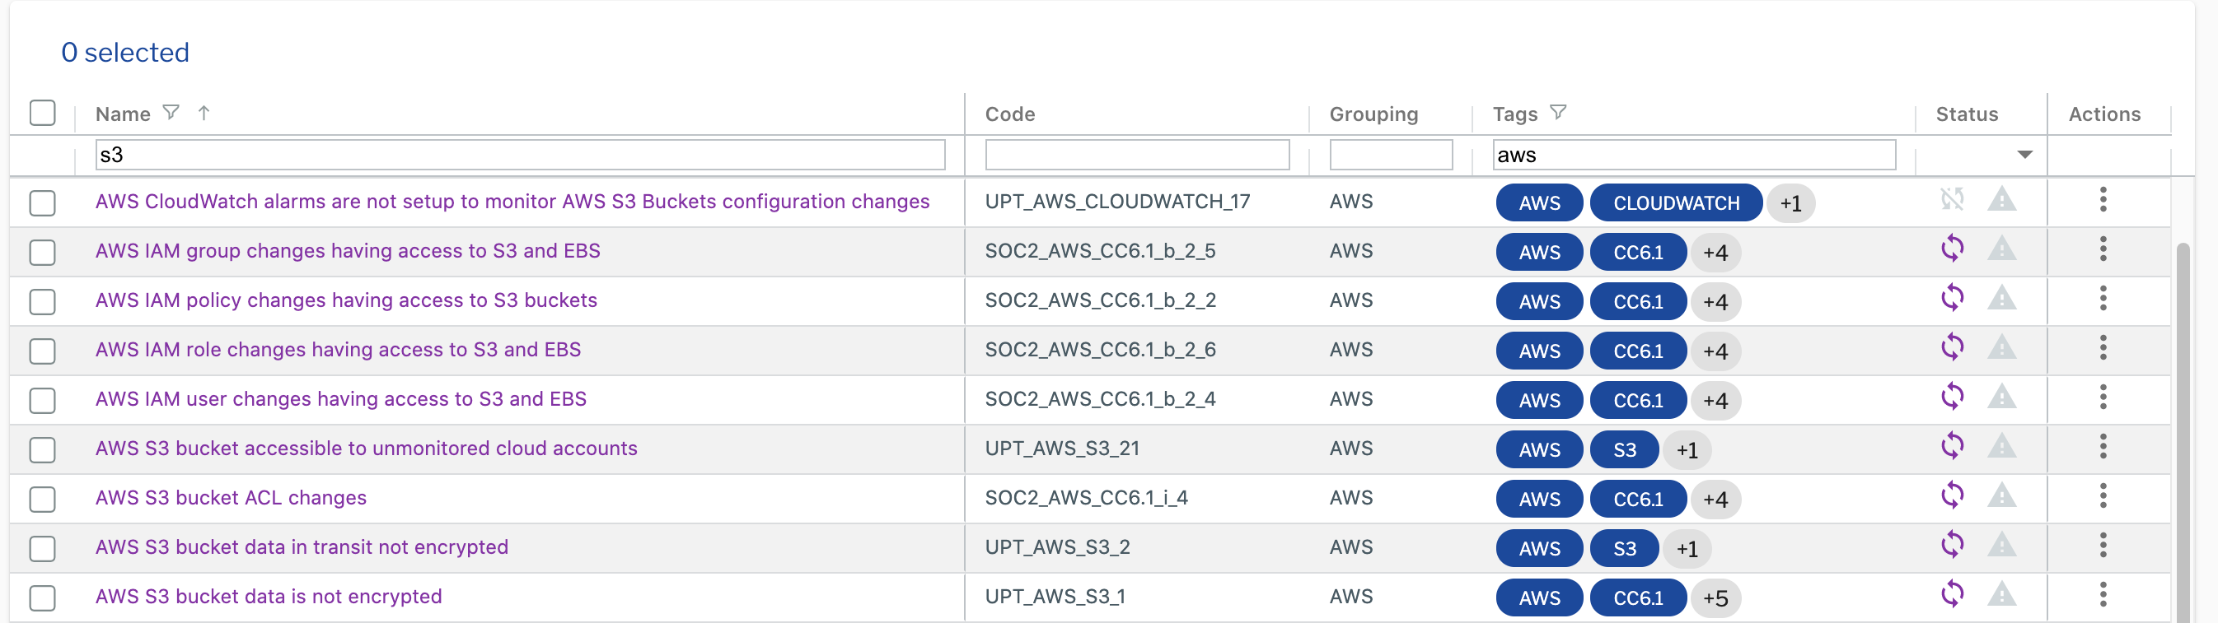Open actions menu for CloudWatch alarms row
Image resolution: width=2218 pixels, height=623 pixels.
[2103, 200]
